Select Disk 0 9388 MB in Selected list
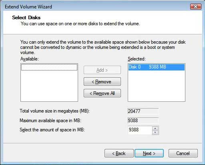 click(x=157, y=67)
